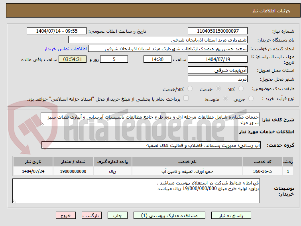301x226 pixels.
Task: Click the استان محل تحویل field
Action: (x=218, y=70)
